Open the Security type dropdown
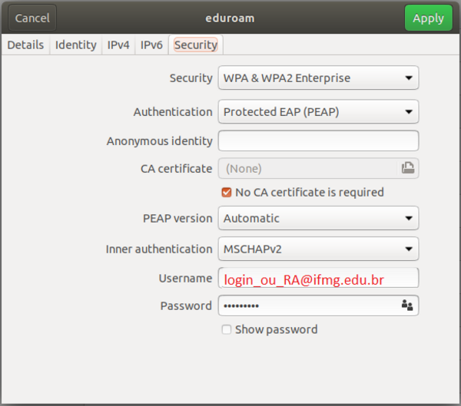Screen dimensions: 461x406 tap(318, 78)
